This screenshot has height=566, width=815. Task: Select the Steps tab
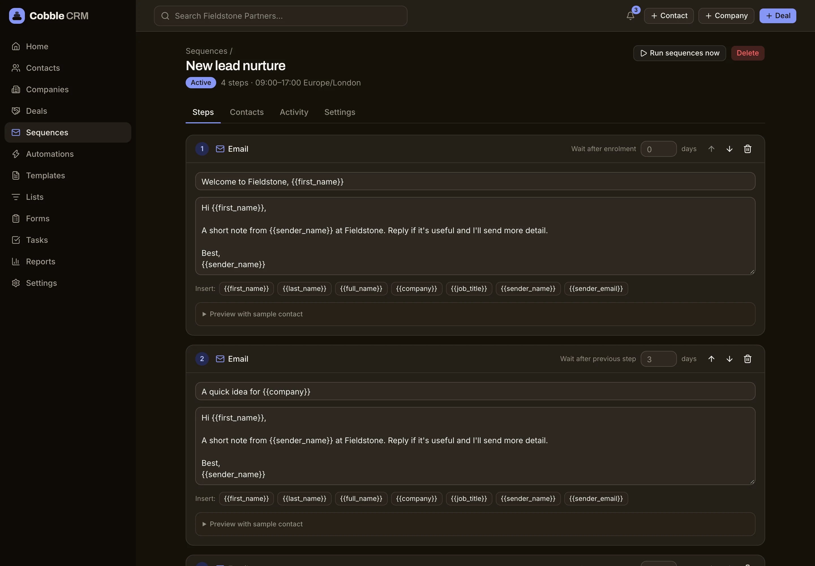[x=203, y=112]
